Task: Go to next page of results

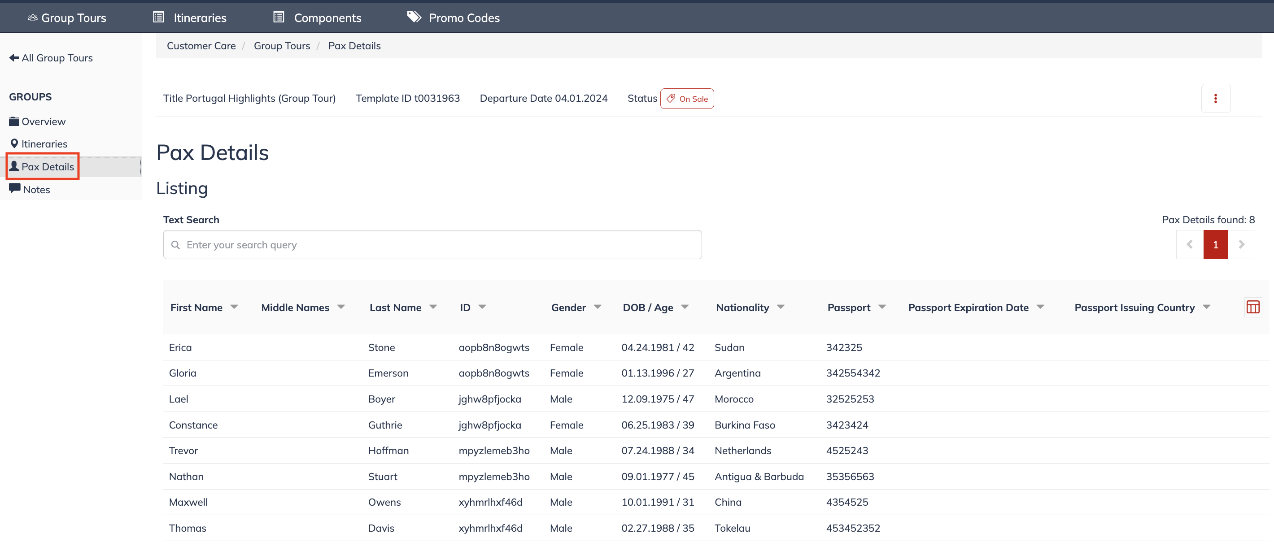Action: (1241, 245)
